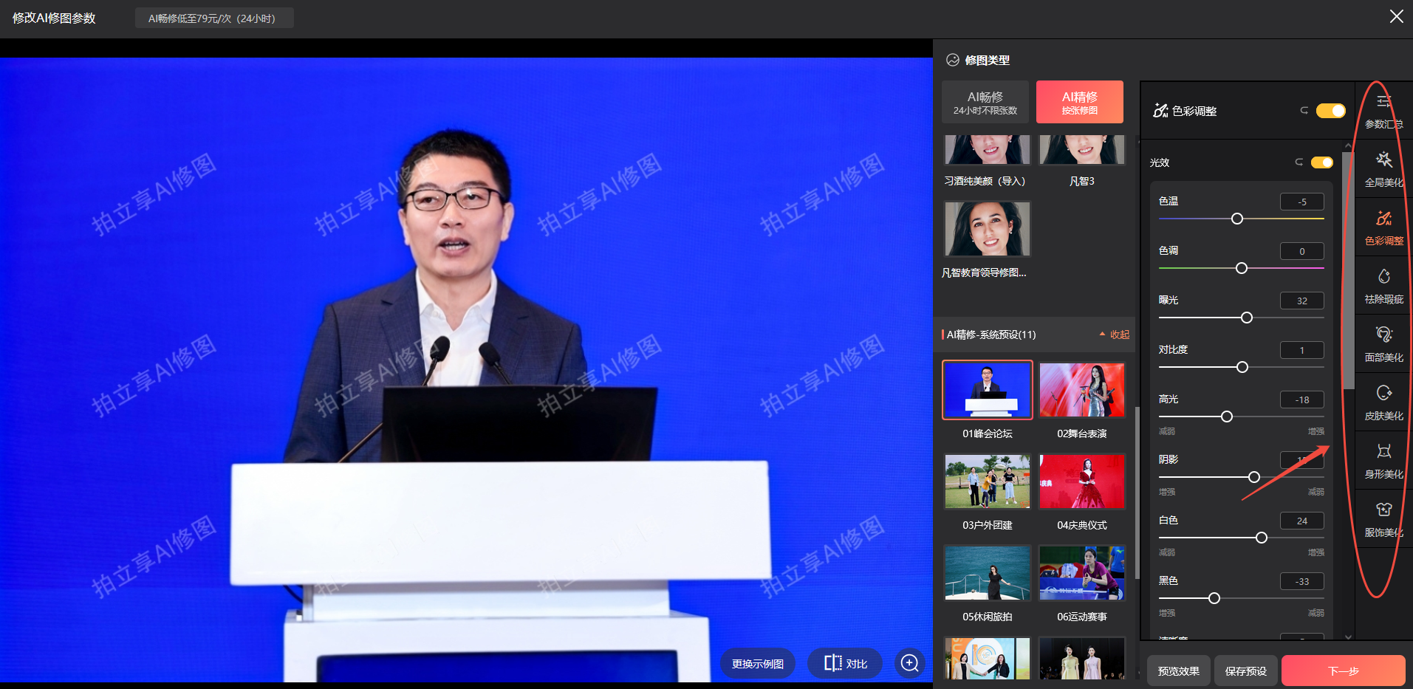
Task: Click the zoom magnifier icon on preview
Action: click(910, 663)
